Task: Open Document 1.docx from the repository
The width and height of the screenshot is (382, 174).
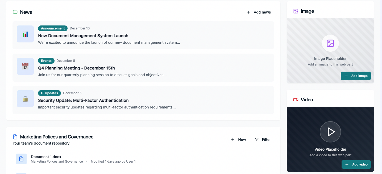Action: (x=46, y=156)
